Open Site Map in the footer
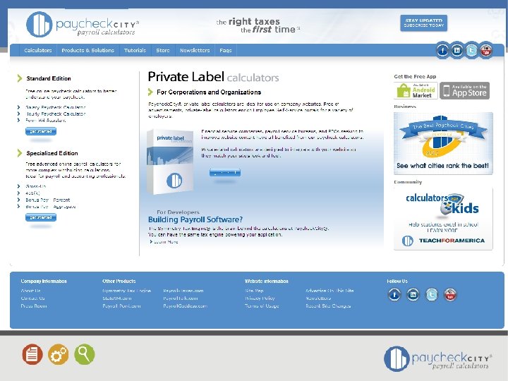This screenshot has height=381, width=508. pos(254,291)
